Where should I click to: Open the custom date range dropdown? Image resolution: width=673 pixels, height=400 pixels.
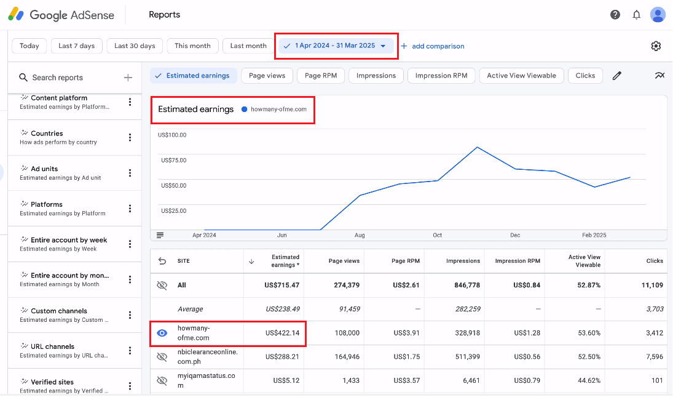336,46
